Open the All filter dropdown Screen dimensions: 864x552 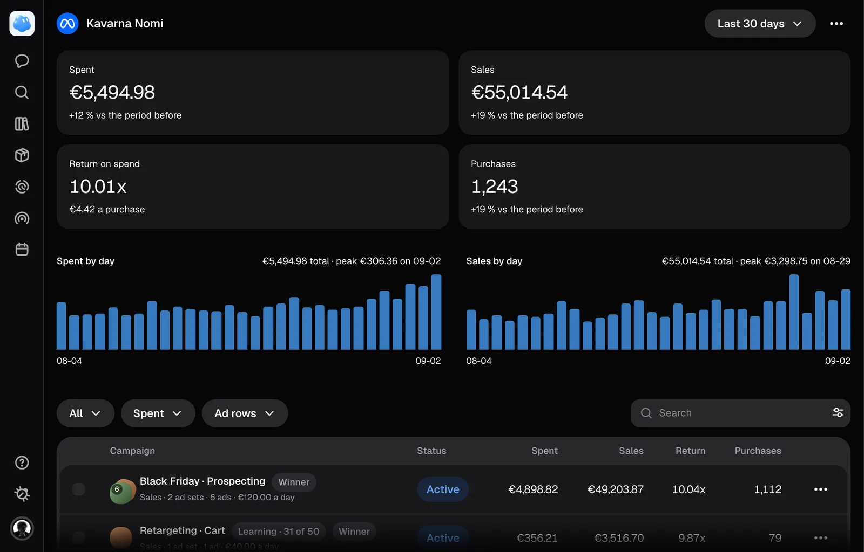click(85, 413)
